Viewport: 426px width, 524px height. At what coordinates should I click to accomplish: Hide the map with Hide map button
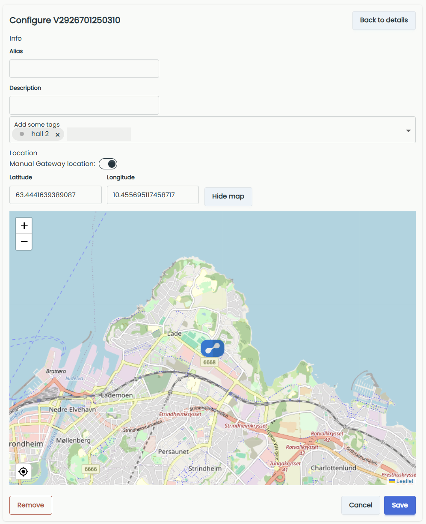click(x=228, y=196)
